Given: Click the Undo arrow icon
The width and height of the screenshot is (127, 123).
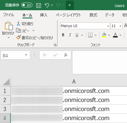Looking at the screenshot, I should (47, 5).
